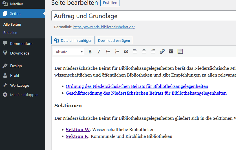Click the Dateien hinzufügen button
The image size is (236, 150).
pos(73,40)
